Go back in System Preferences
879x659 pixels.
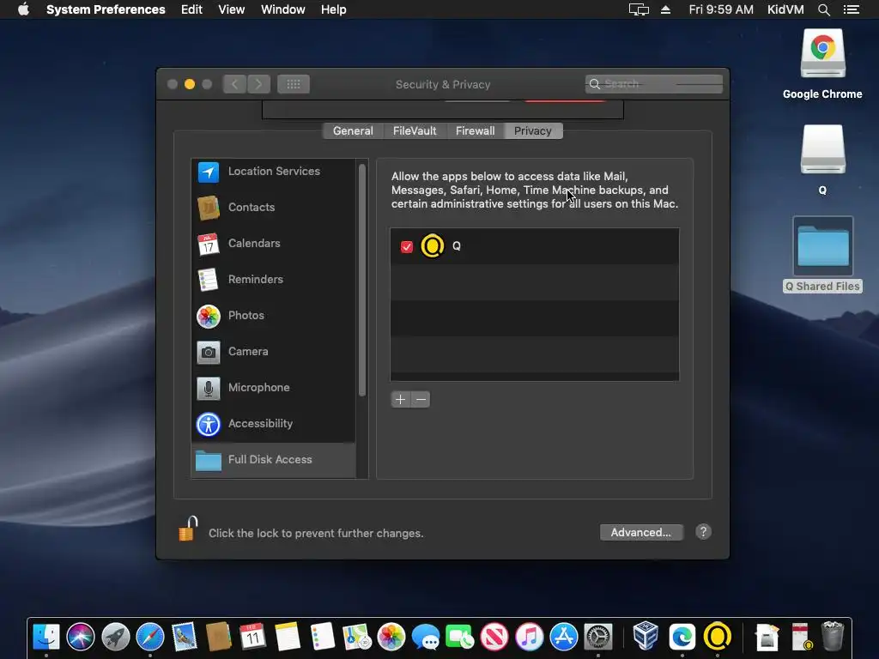coord(235,85)
